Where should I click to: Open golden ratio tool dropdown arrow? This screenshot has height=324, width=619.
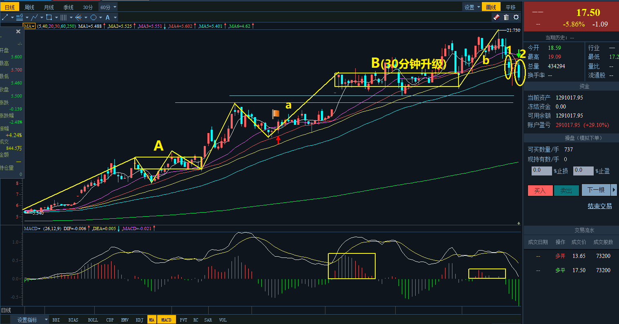pyautogui.click(x=27, y=18)
